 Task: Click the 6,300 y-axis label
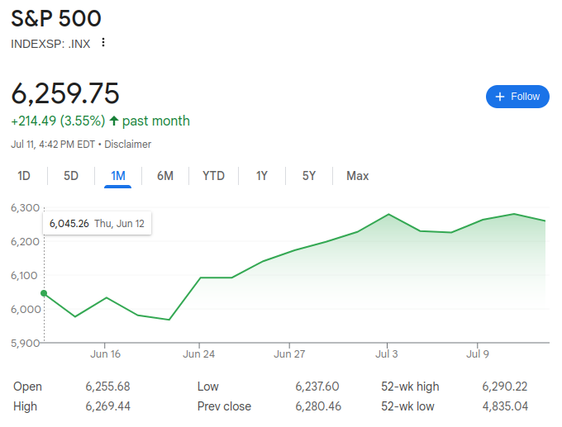coord(25,208)
